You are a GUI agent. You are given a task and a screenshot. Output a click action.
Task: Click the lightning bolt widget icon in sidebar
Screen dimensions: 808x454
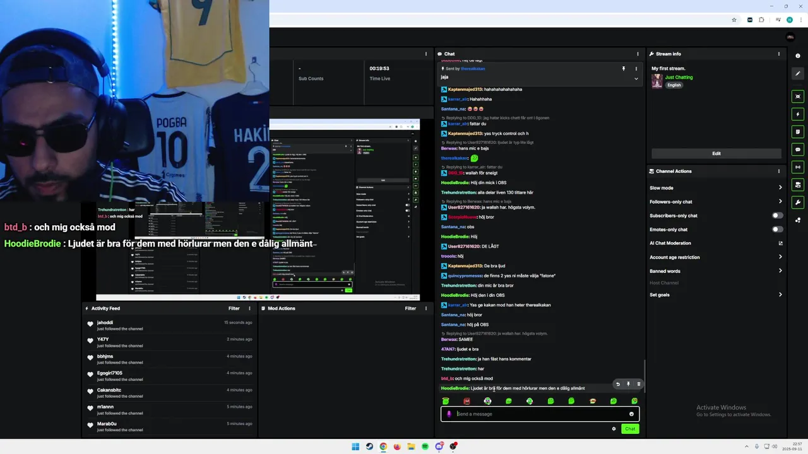(798, 114)
